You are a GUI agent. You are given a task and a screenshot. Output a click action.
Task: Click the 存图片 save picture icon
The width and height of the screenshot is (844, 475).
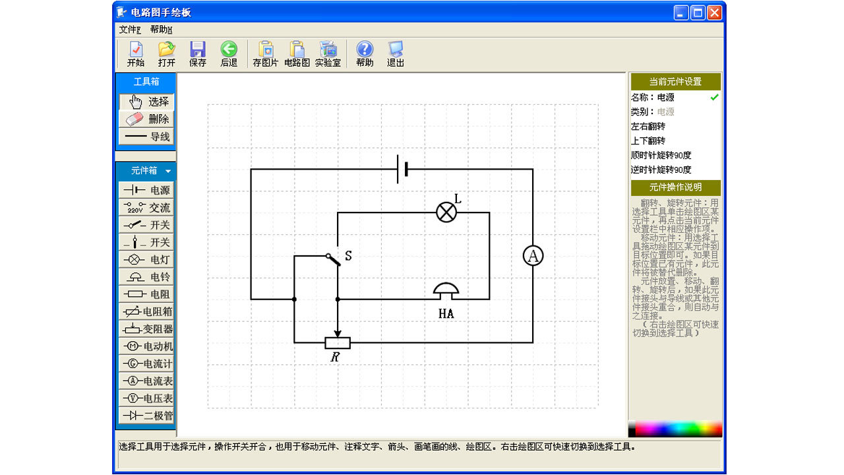tap(266, 54)
